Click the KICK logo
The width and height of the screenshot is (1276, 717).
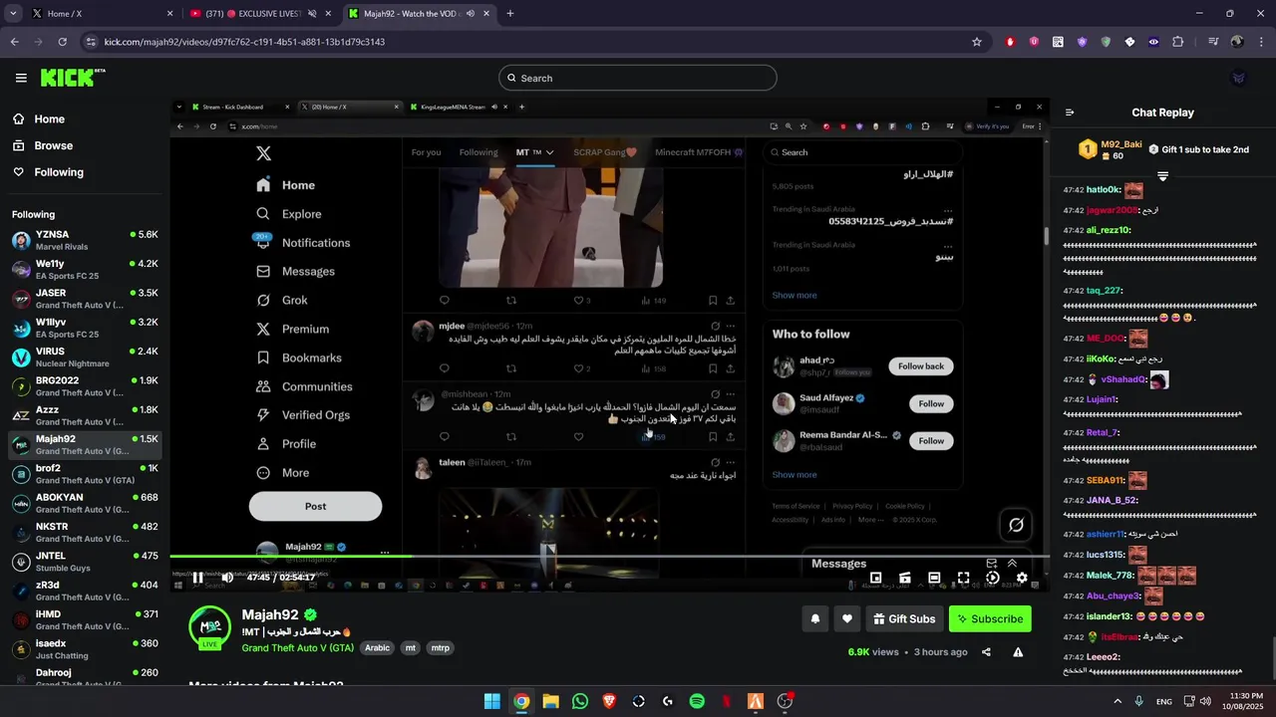coord(73,78)
